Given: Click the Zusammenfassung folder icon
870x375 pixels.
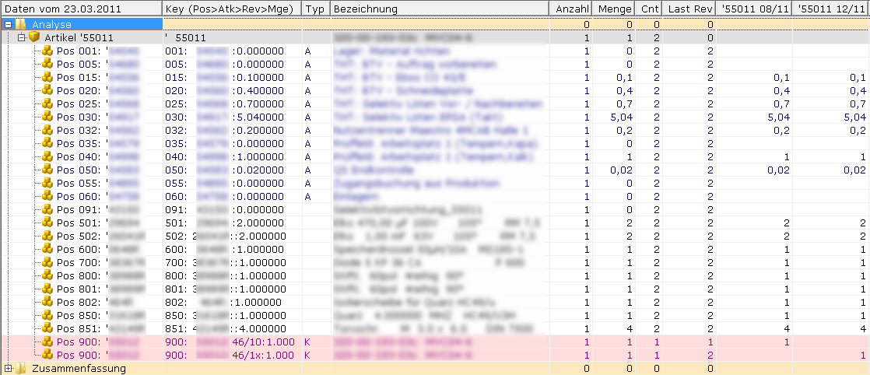Looking at the screenshot, I should (21, 368).
